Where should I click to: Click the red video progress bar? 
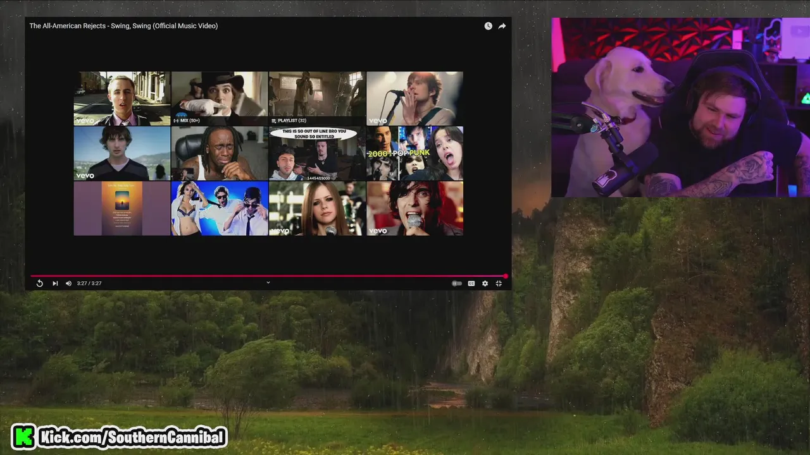268,276
